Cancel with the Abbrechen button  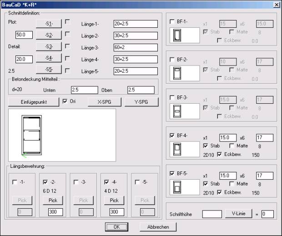coord(158,227)
